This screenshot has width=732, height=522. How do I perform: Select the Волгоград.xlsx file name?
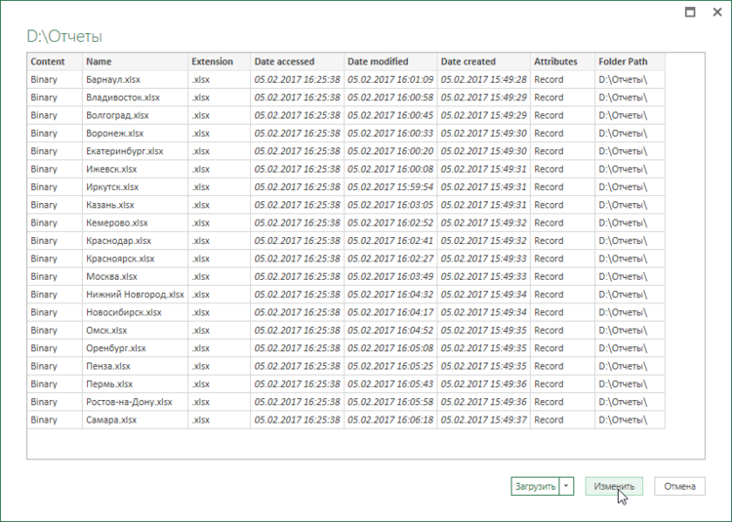click(x=117, y=115)
